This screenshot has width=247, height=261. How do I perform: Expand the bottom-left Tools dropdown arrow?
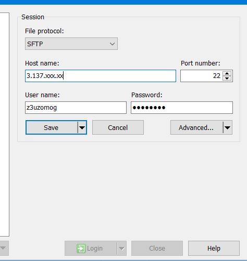pos(3,248)
